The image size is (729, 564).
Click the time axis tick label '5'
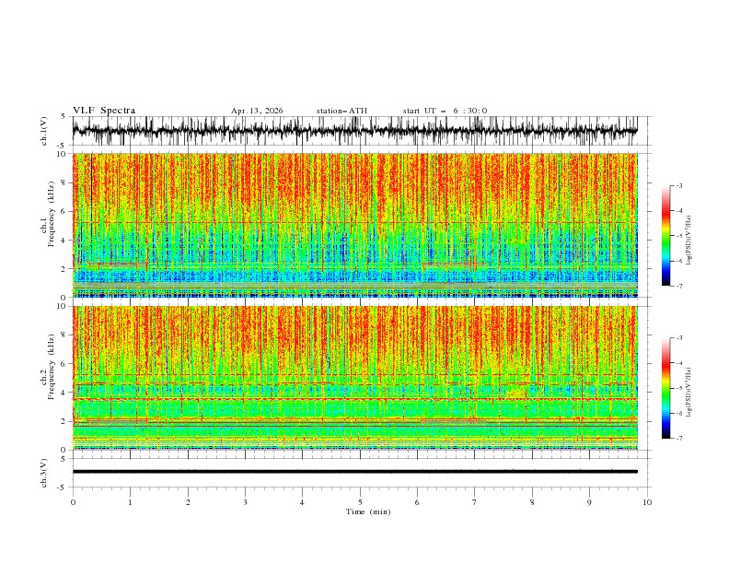[360, 502]
